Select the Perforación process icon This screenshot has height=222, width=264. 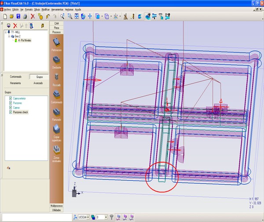(56, 43)
